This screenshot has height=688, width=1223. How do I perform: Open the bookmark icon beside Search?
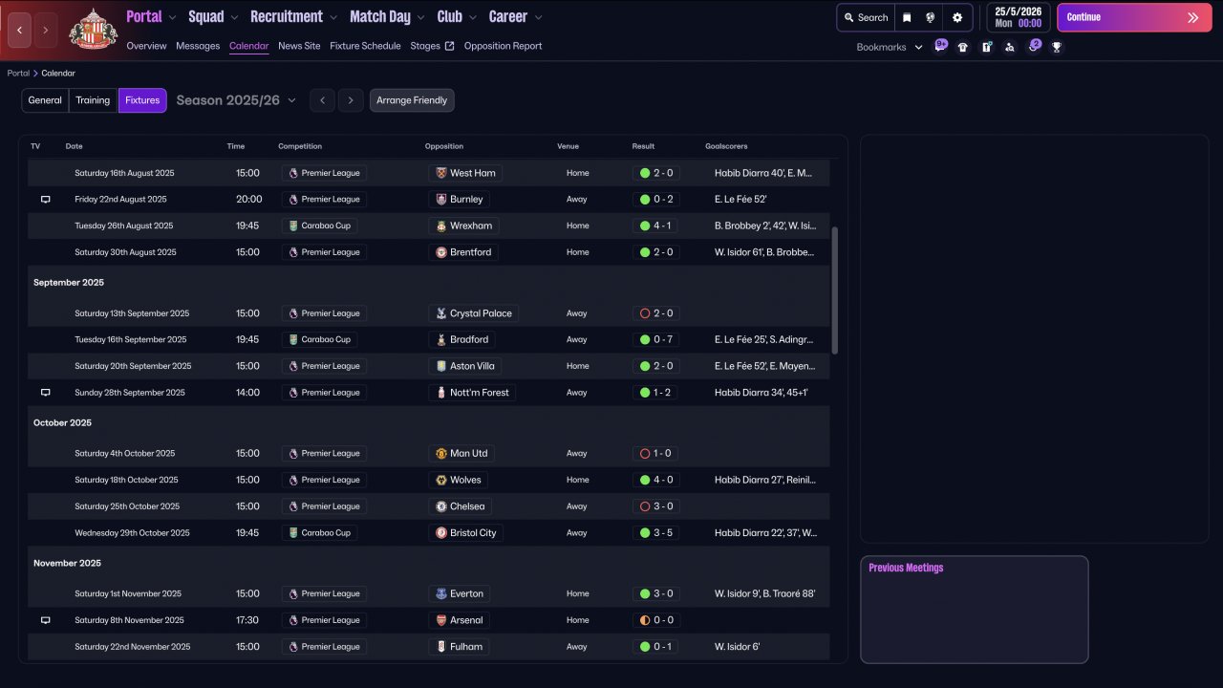click(907, 17)
